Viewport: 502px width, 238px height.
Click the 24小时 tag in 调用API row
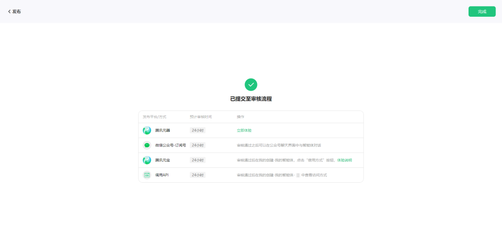pyautogui.click(x=198, y=175)
